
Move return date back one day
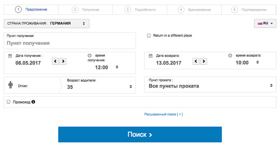click(x=196, y=61)
